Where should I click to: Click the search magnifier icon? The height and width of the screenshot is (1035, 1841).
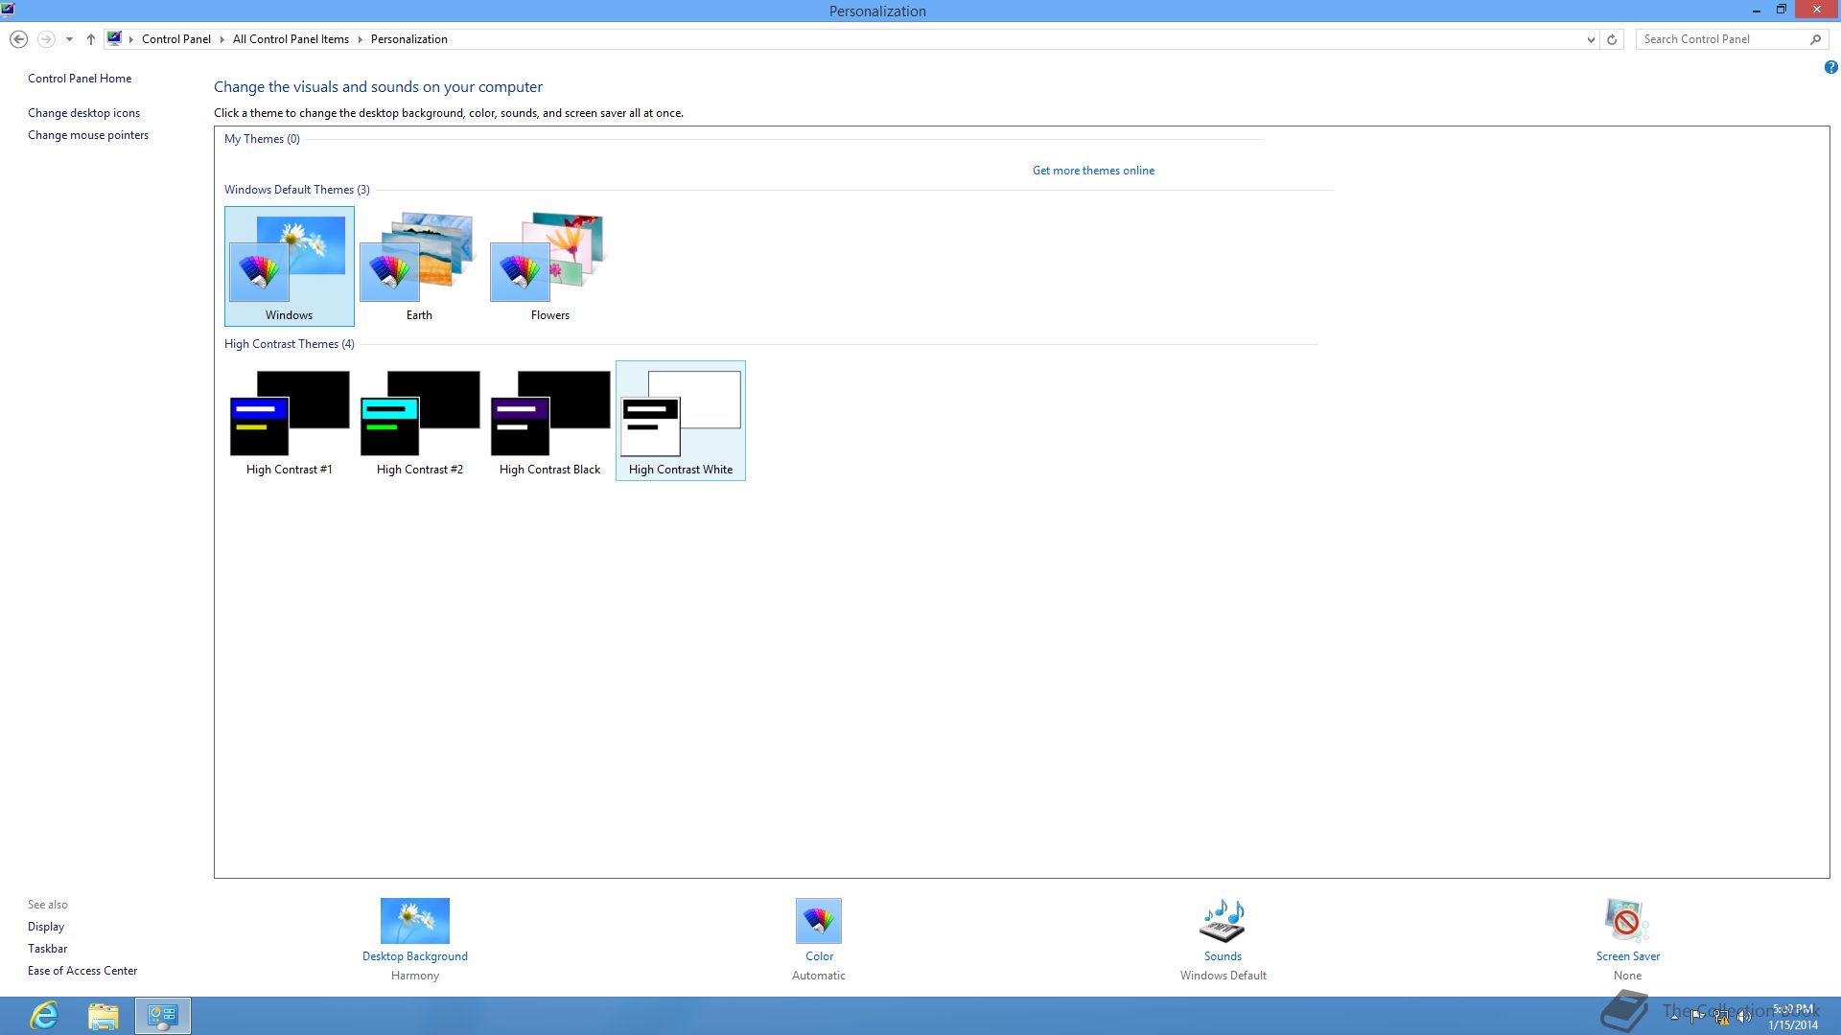(x=1815, y=39)
